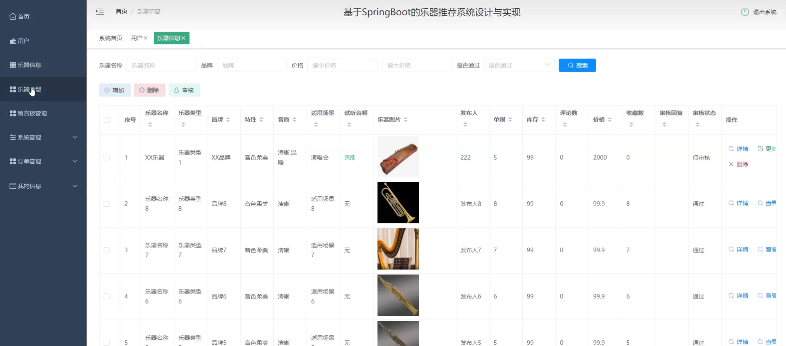This screenshot has width=786, height=346.
Task: Sort by 价格 column arrows
Action: point(610,120)
